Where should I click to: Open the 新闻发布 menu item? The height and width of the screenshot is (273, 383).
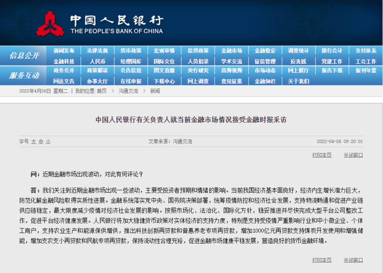pyautogui.click(x=64, y=51)
